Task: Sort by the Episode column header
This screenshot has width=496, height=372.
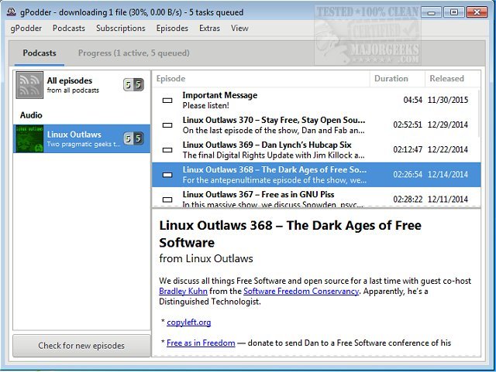Action: [x=261, y=79]
